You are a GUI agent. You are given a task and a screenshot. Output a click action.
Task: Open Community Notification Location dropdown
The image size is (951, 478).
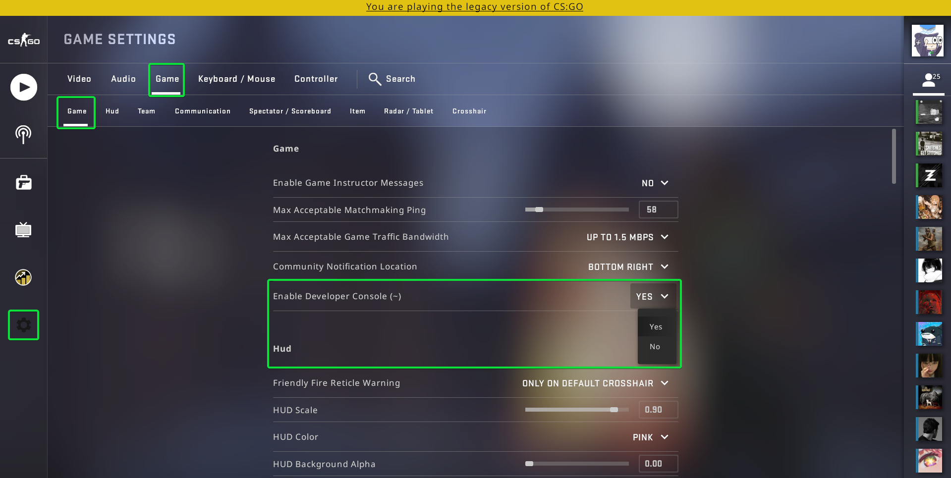tap(628, 267)
